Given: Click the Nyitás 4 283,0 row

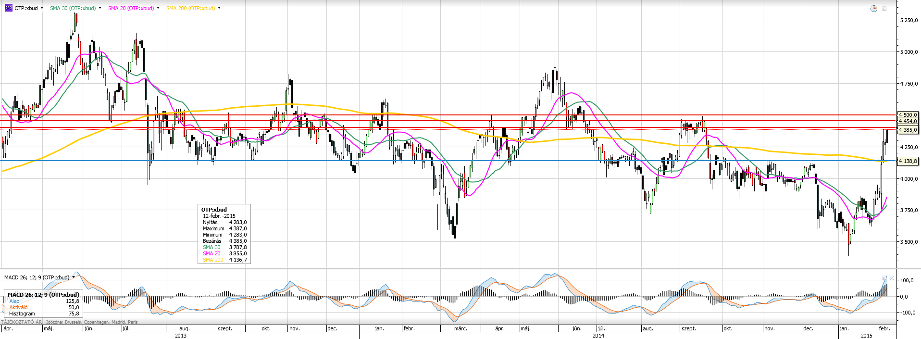Looking at the screenshot, I should (x=224, y=222).
